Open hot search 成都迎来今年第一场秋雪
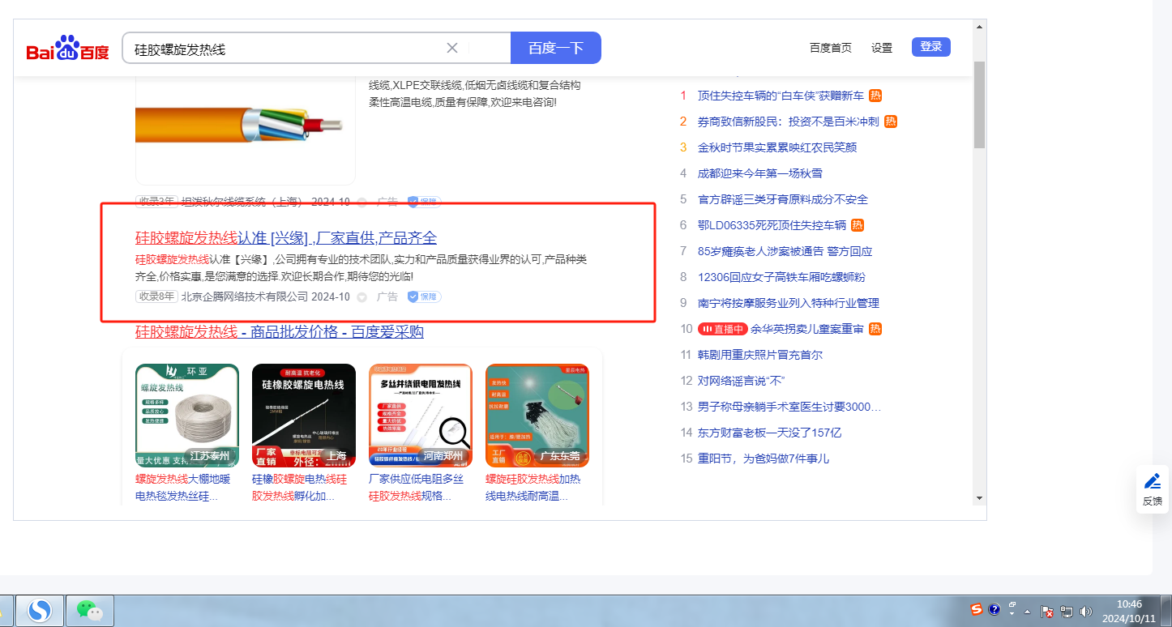The image size is (1172, 627). [x=760, y=173]
